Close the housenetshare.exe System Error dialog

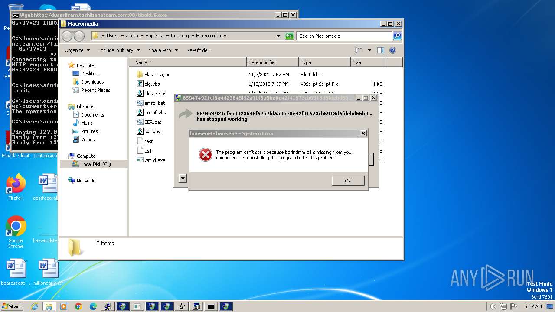[x=363, y=133]
